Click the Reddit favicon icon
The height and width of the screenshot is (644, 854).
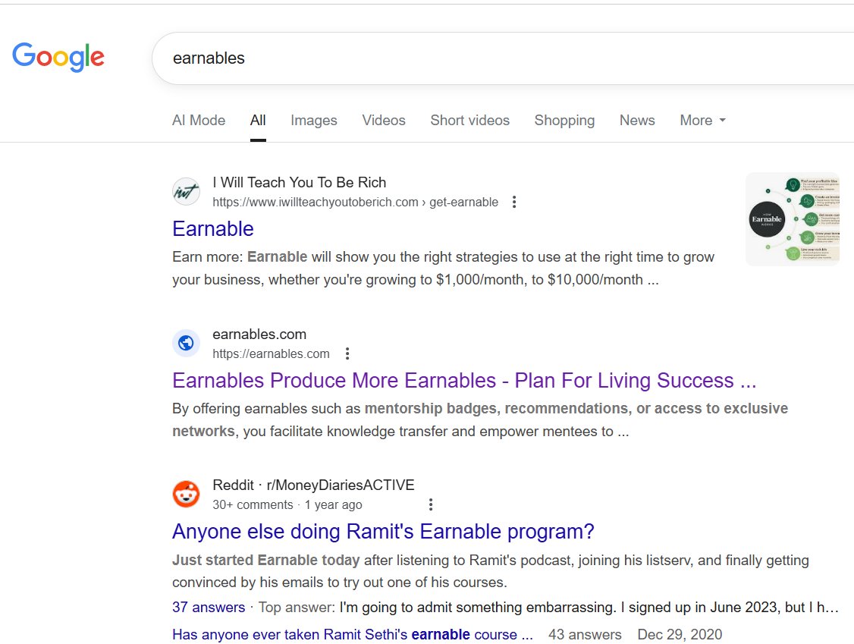[187, 494]
